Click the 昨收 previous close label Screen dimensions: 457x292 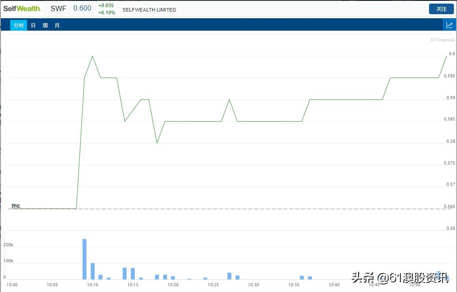point(15,206)
